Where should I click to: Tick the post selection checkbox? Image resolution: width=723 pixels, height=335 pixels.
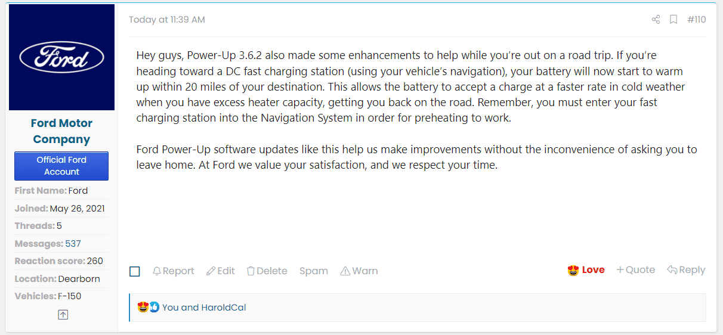pos(135,271)
